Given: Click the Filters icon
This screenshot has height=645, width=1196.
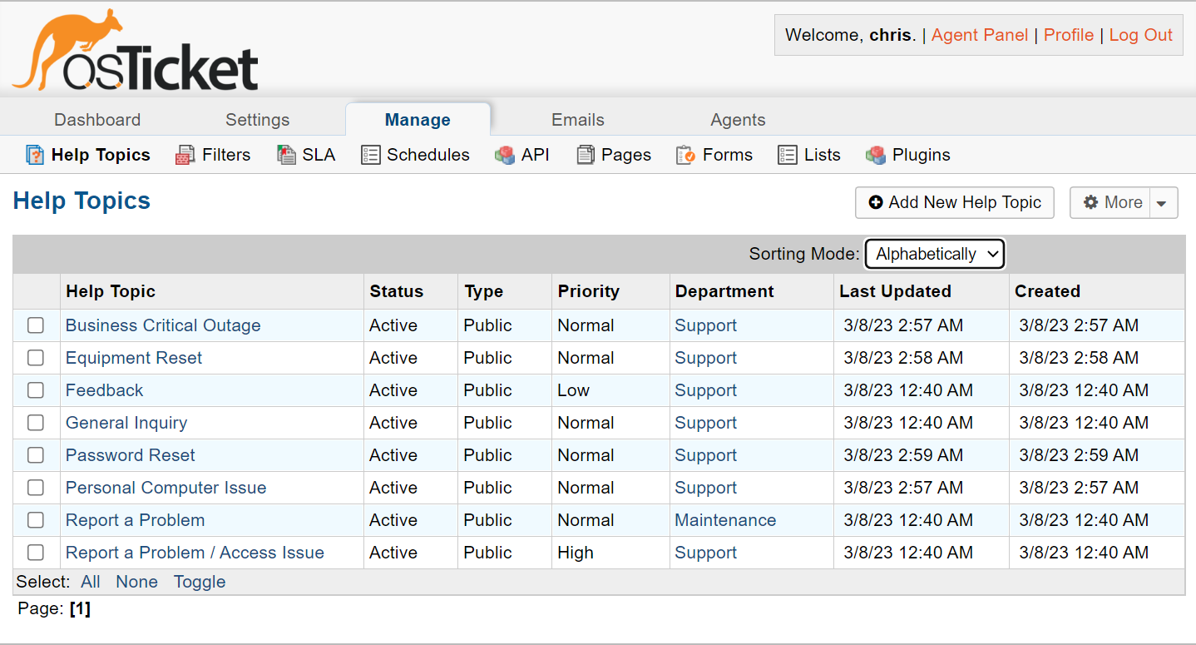Looking at the screenshot, I should 185,156.
